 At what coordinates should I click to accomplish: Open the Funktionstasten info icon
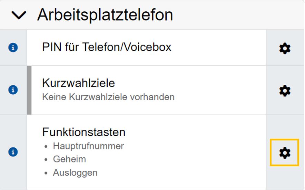click(13, 152)
